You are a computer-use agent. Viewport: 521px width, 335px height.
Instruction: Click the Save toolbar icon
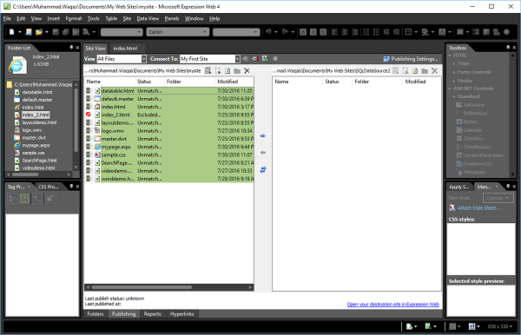[56, 32]
